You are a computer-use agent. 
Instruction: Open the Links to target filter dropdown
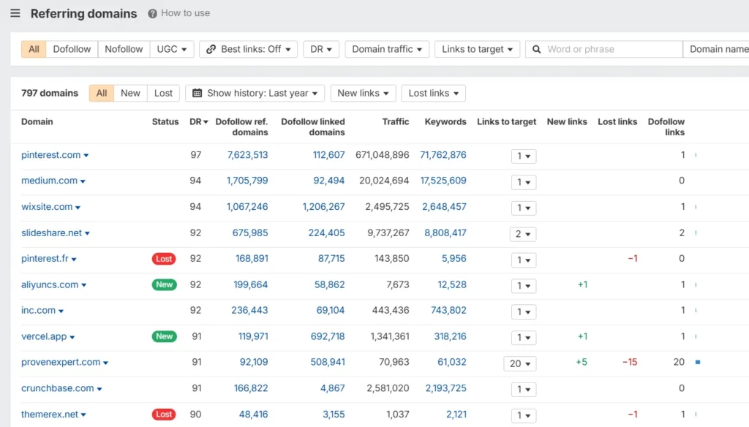tap(477, 49)
